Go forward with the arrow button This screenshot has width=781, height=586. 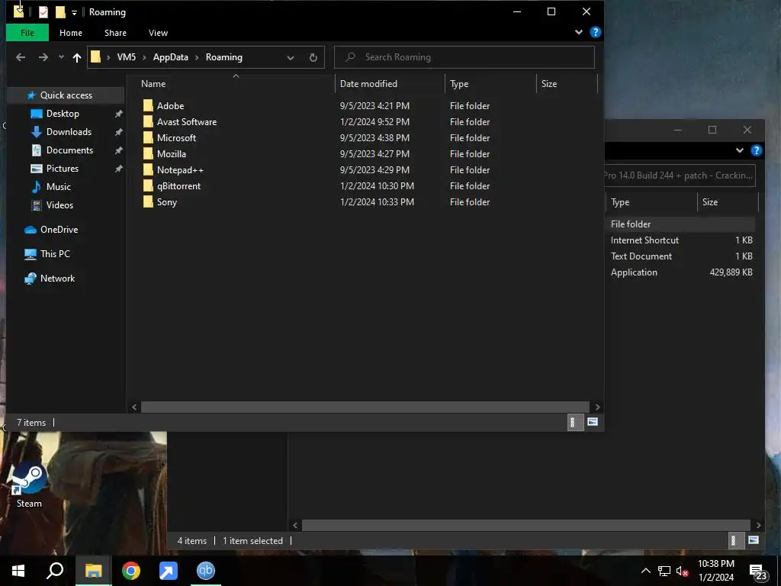tap(43, 57)
